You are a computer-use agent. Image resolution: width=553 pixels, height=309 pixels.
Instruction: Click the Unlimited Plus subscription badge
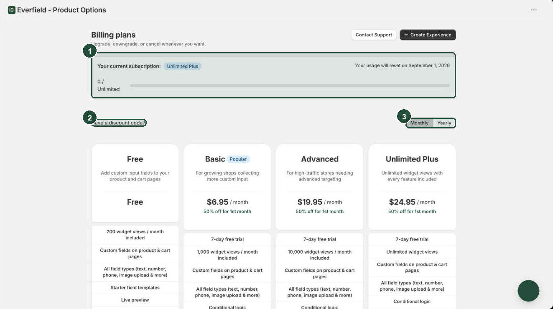pyautogui.click(x=183, y=66)
